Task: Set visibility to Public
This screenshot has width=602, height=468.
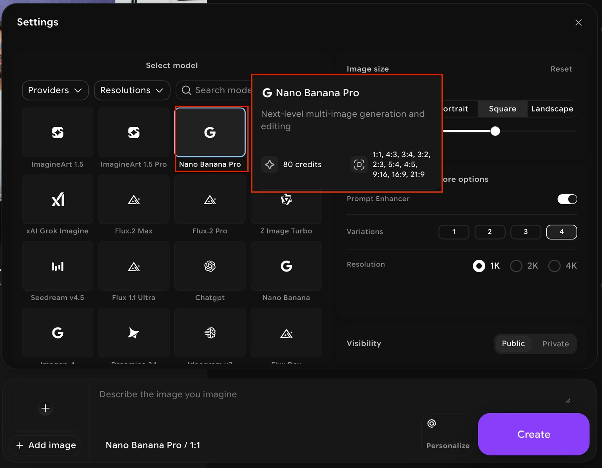Action: (x=513, y=344)
